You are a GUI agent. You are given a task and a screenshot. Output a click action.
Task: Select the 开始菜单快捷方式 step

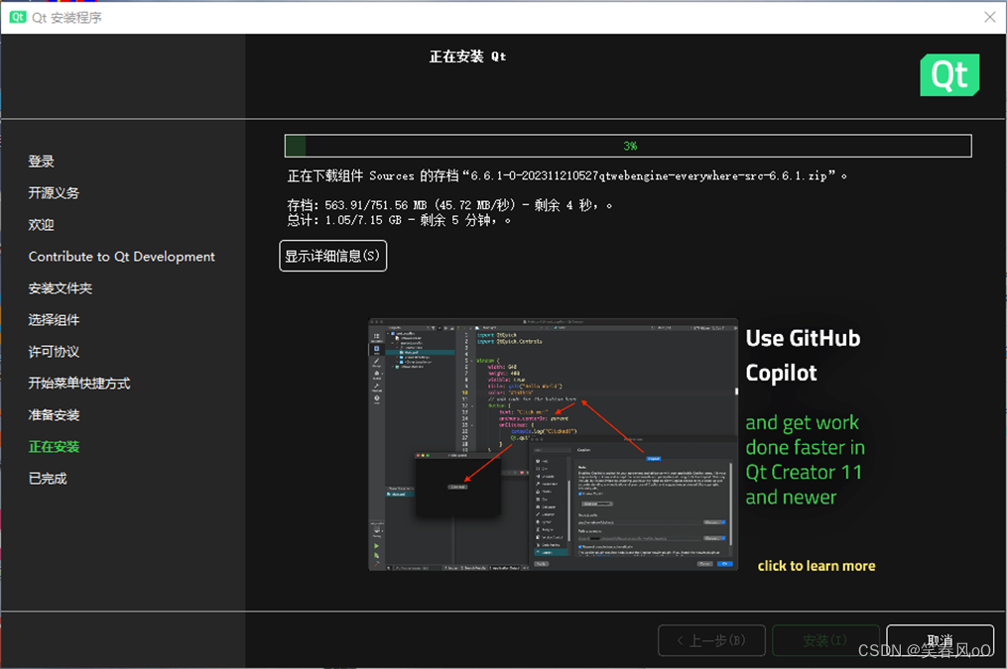click(79, 383)
